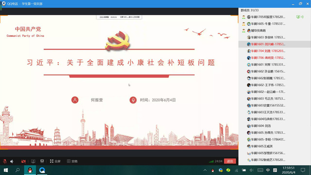The width and height of the screenshot is (311, 175).
Task: Expand the hidden system tray icons chevron
Action: pos(205,170)
